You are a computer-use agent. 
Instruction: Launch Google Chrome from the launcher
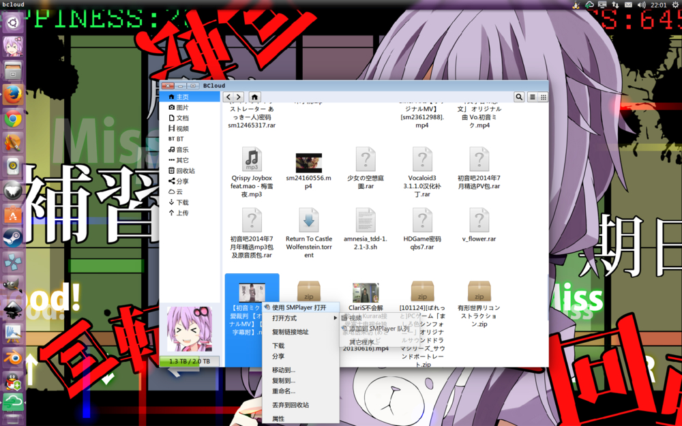[x=12, y=119]
